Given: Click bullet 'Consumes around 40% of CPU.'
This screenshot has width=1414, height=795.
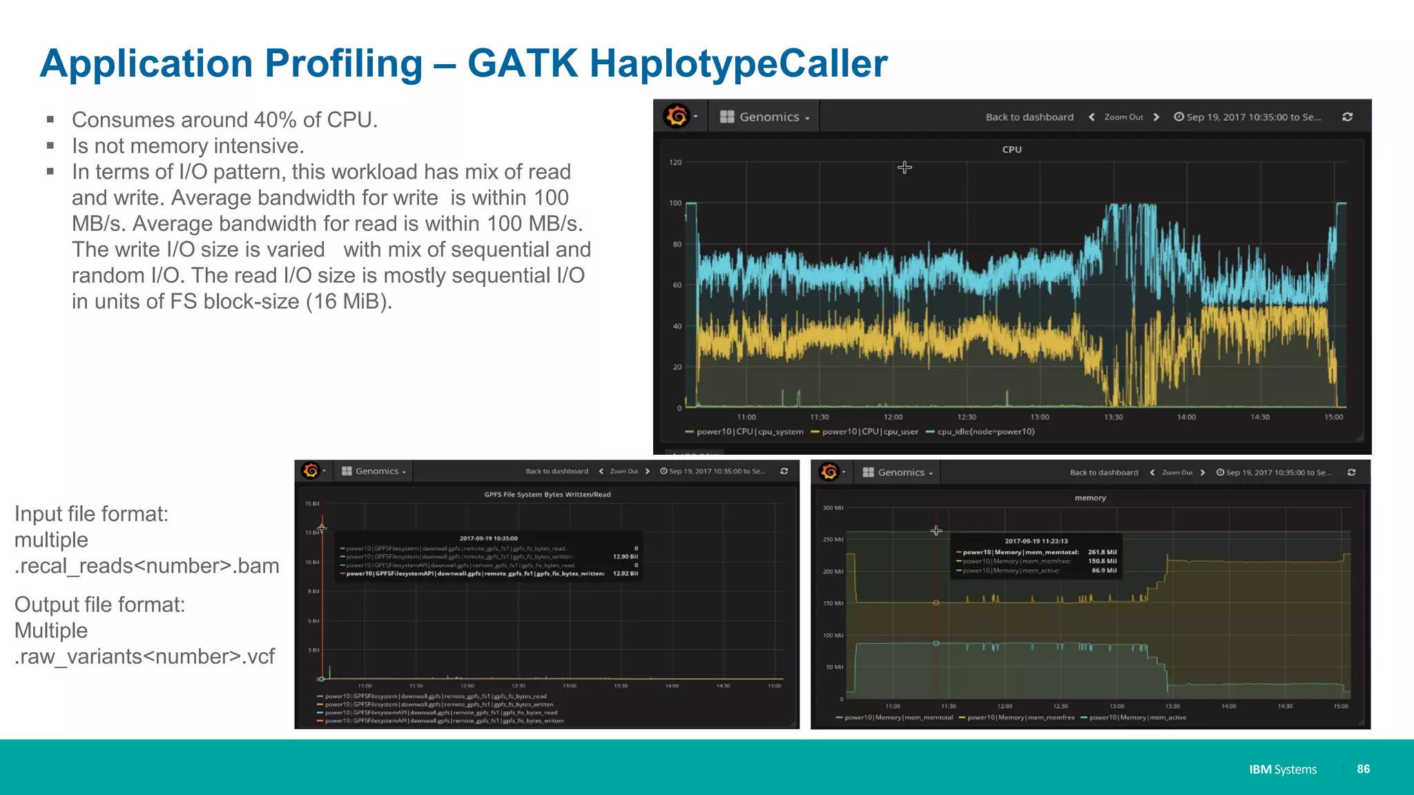Looking at the screenshot, I should coord(225,120).
